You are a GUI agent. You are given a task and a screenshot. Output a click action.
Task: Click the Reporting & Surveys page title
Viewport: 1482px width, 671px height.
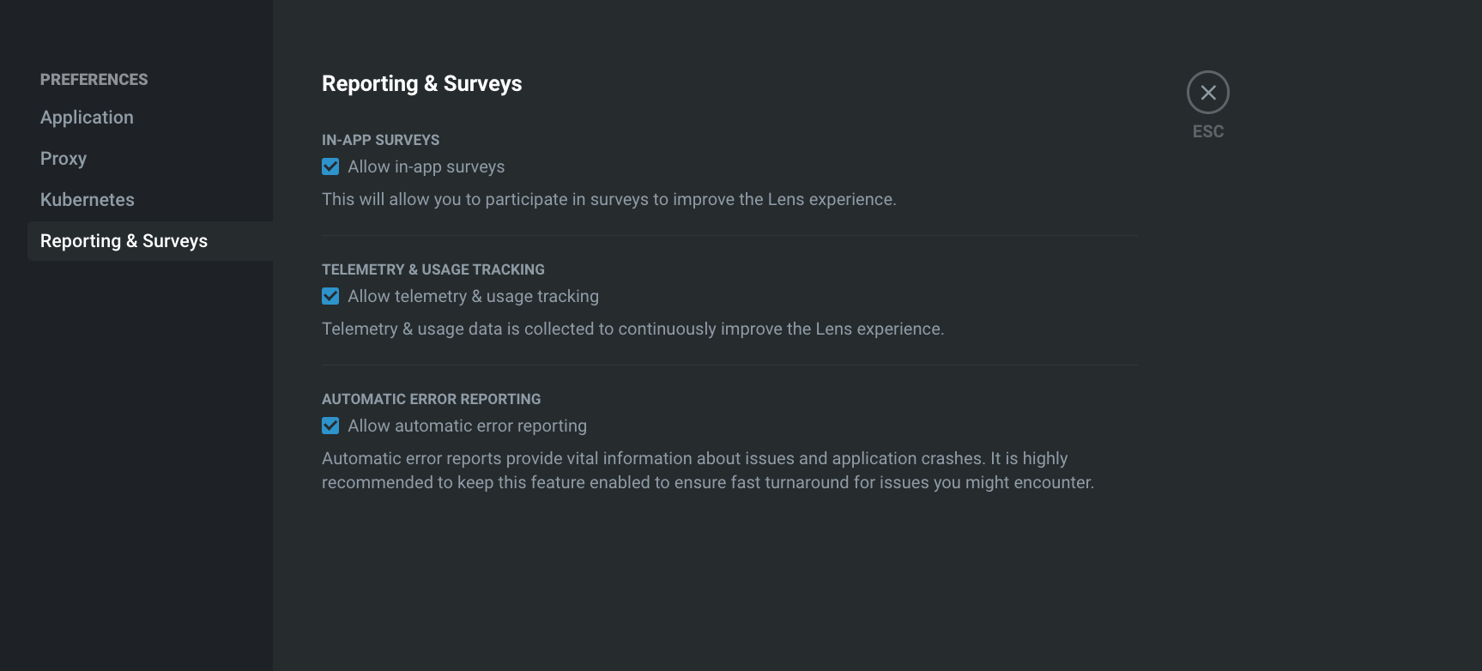tap(421, 83)
